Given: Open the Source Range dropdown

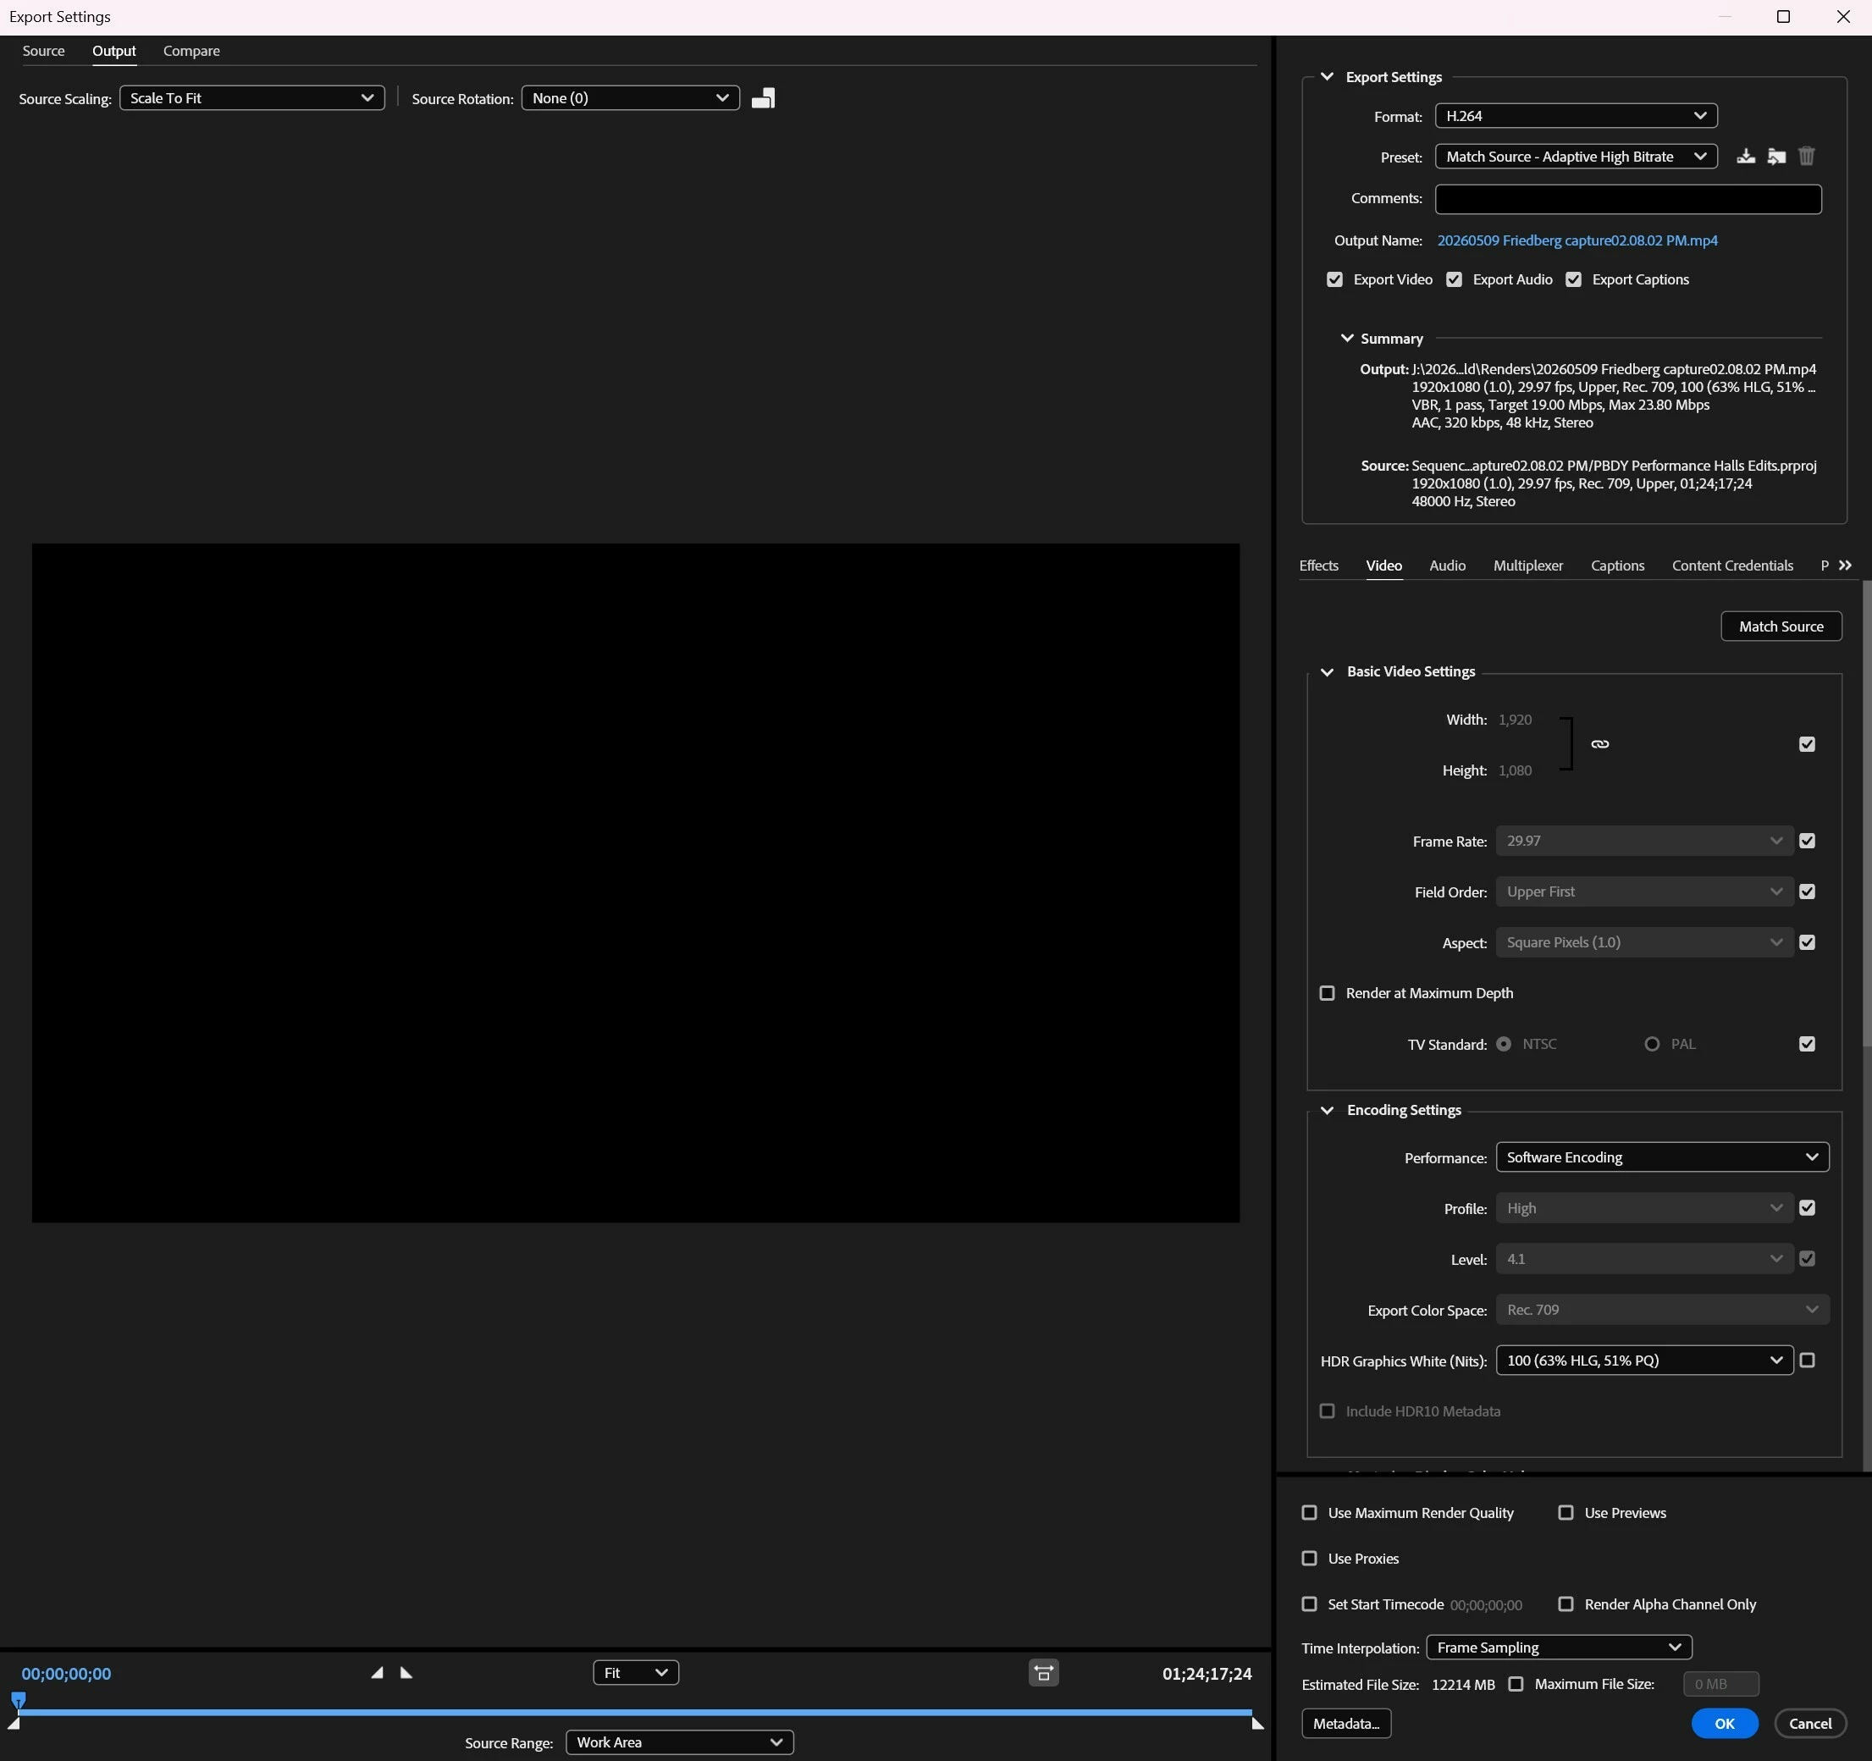Looking at the screenshot, I should pyautogui.click(x=679, y=1742).
